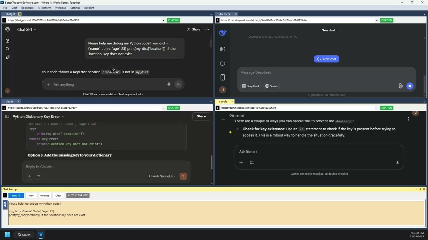The width and height of the screenshot is (428, 240).
Task: Click Gemini's microphone icon
Action: tap(397, 162)
